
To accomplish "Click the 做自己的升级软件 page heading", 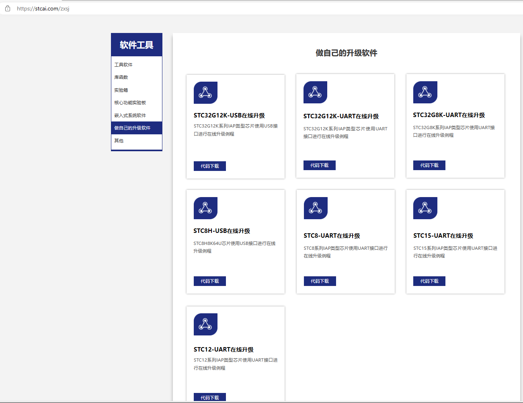I will click(347, 53).
